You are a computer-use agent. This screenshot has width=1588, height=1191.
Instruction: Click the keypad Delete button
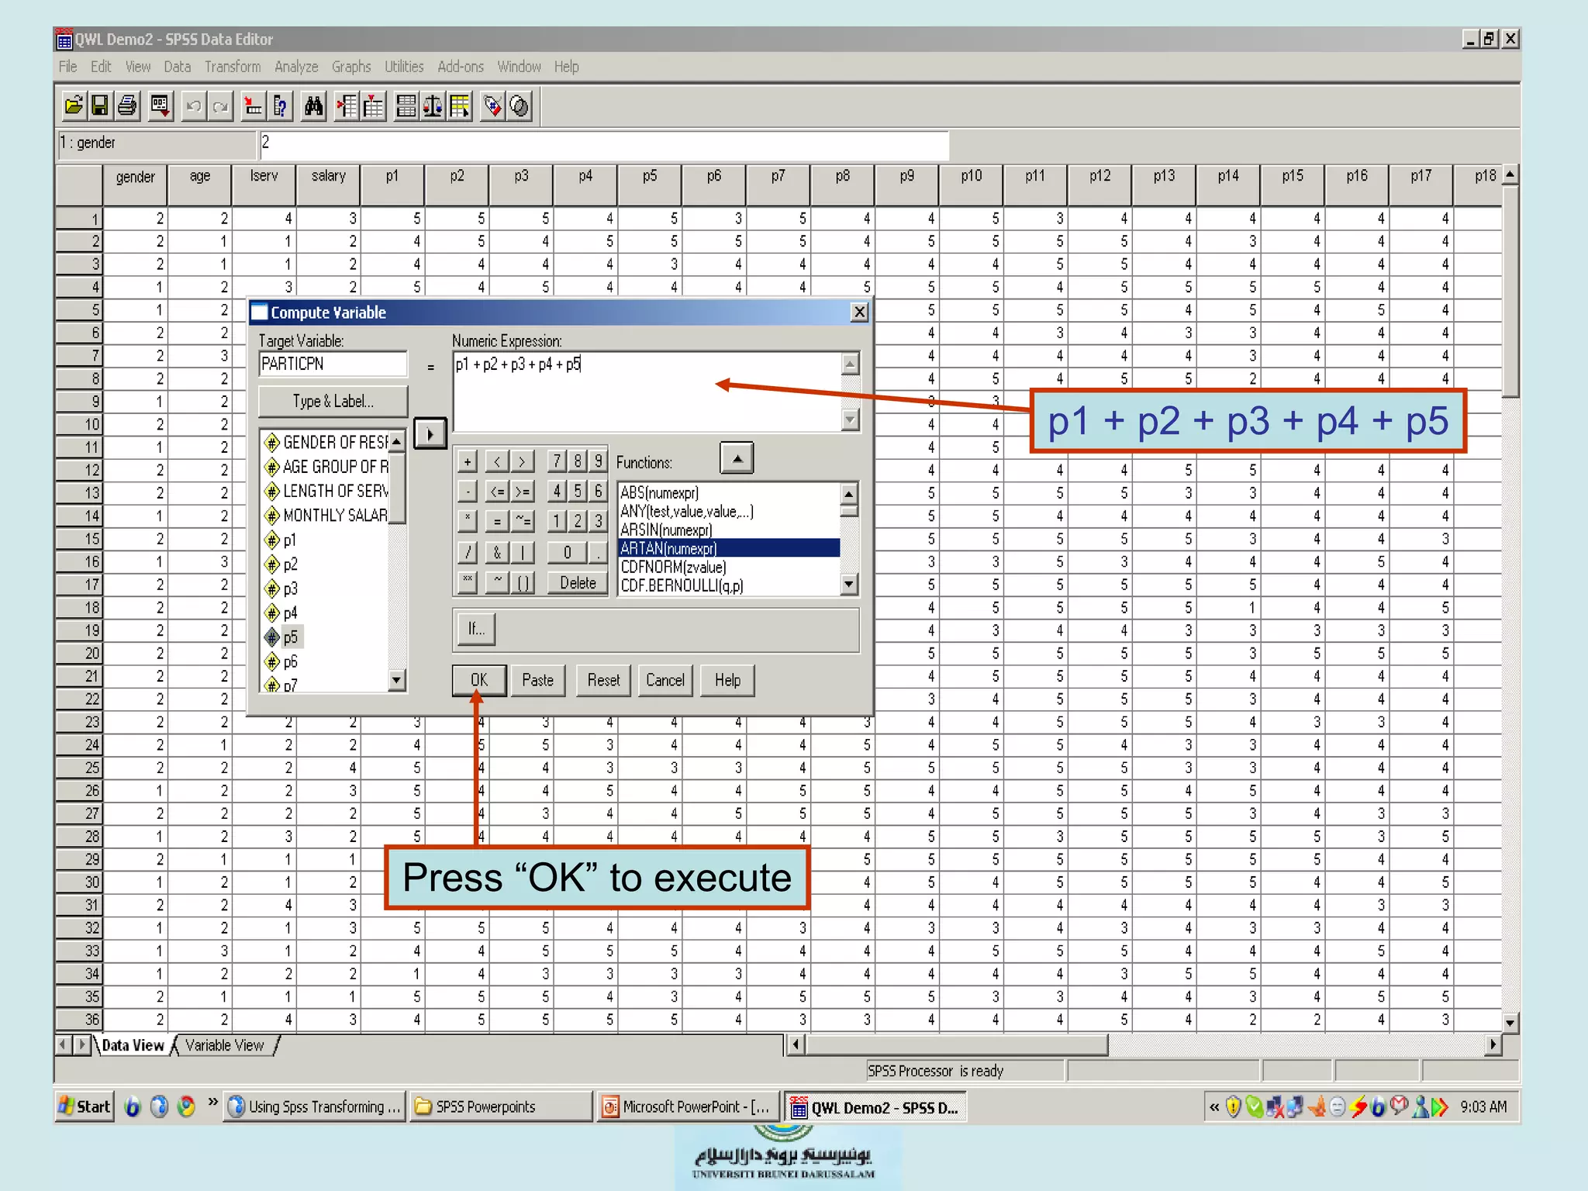578,582
